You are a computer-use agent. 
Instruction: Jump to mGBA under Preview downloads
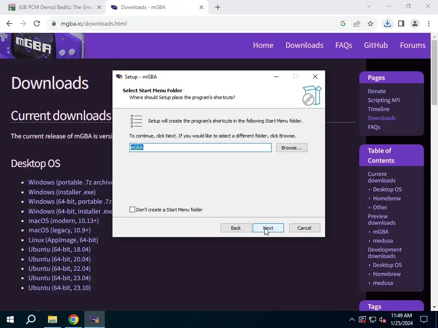[x=380, y=231]
